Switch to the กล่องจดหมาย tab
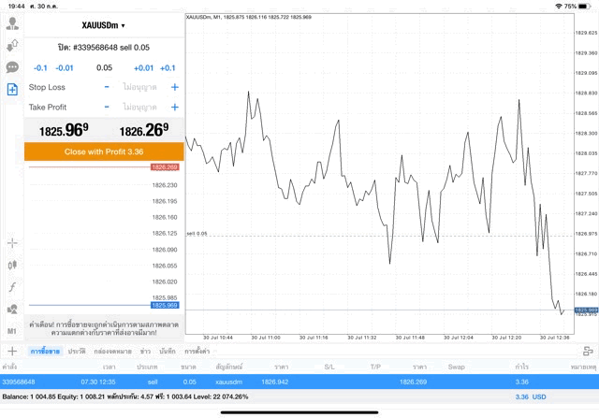Screen dimensions: 599x418 112,352
